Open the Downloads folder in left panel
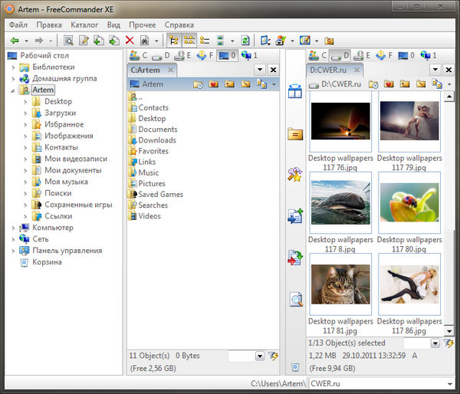This screenshot has height=394, width=460. (156, 140)
